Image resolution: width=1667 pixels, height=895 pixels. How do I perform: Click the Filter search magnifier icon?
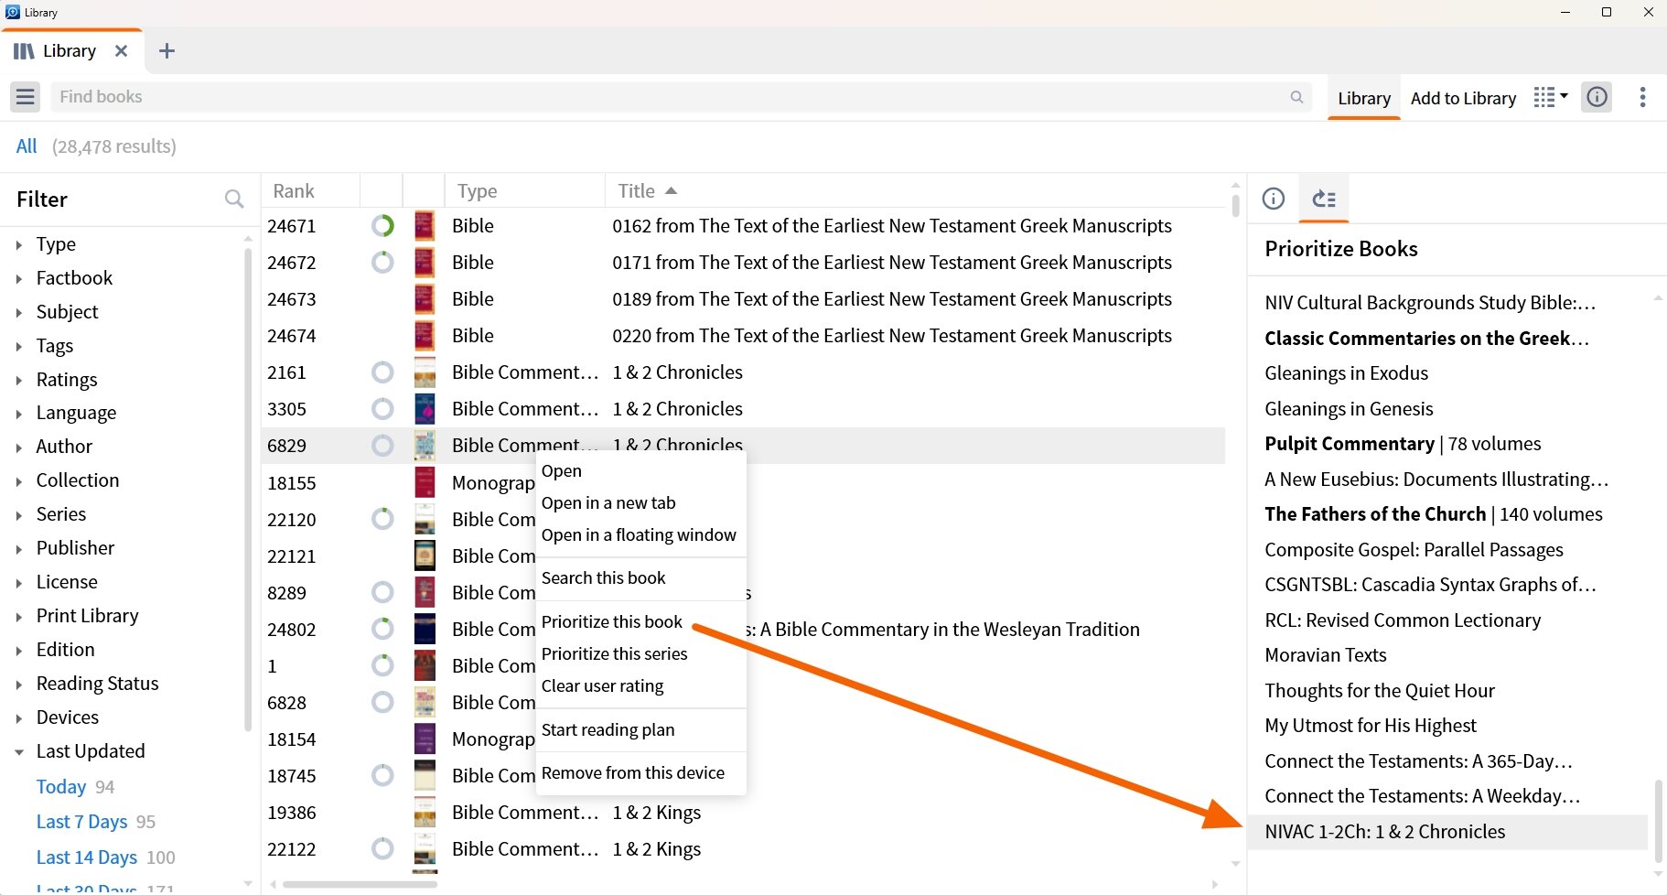[x=234, y=199]
